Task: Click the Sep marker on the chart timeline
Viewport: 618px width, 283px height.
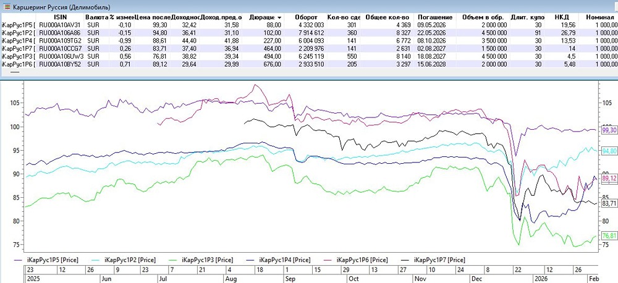Action: click(290, 277)
